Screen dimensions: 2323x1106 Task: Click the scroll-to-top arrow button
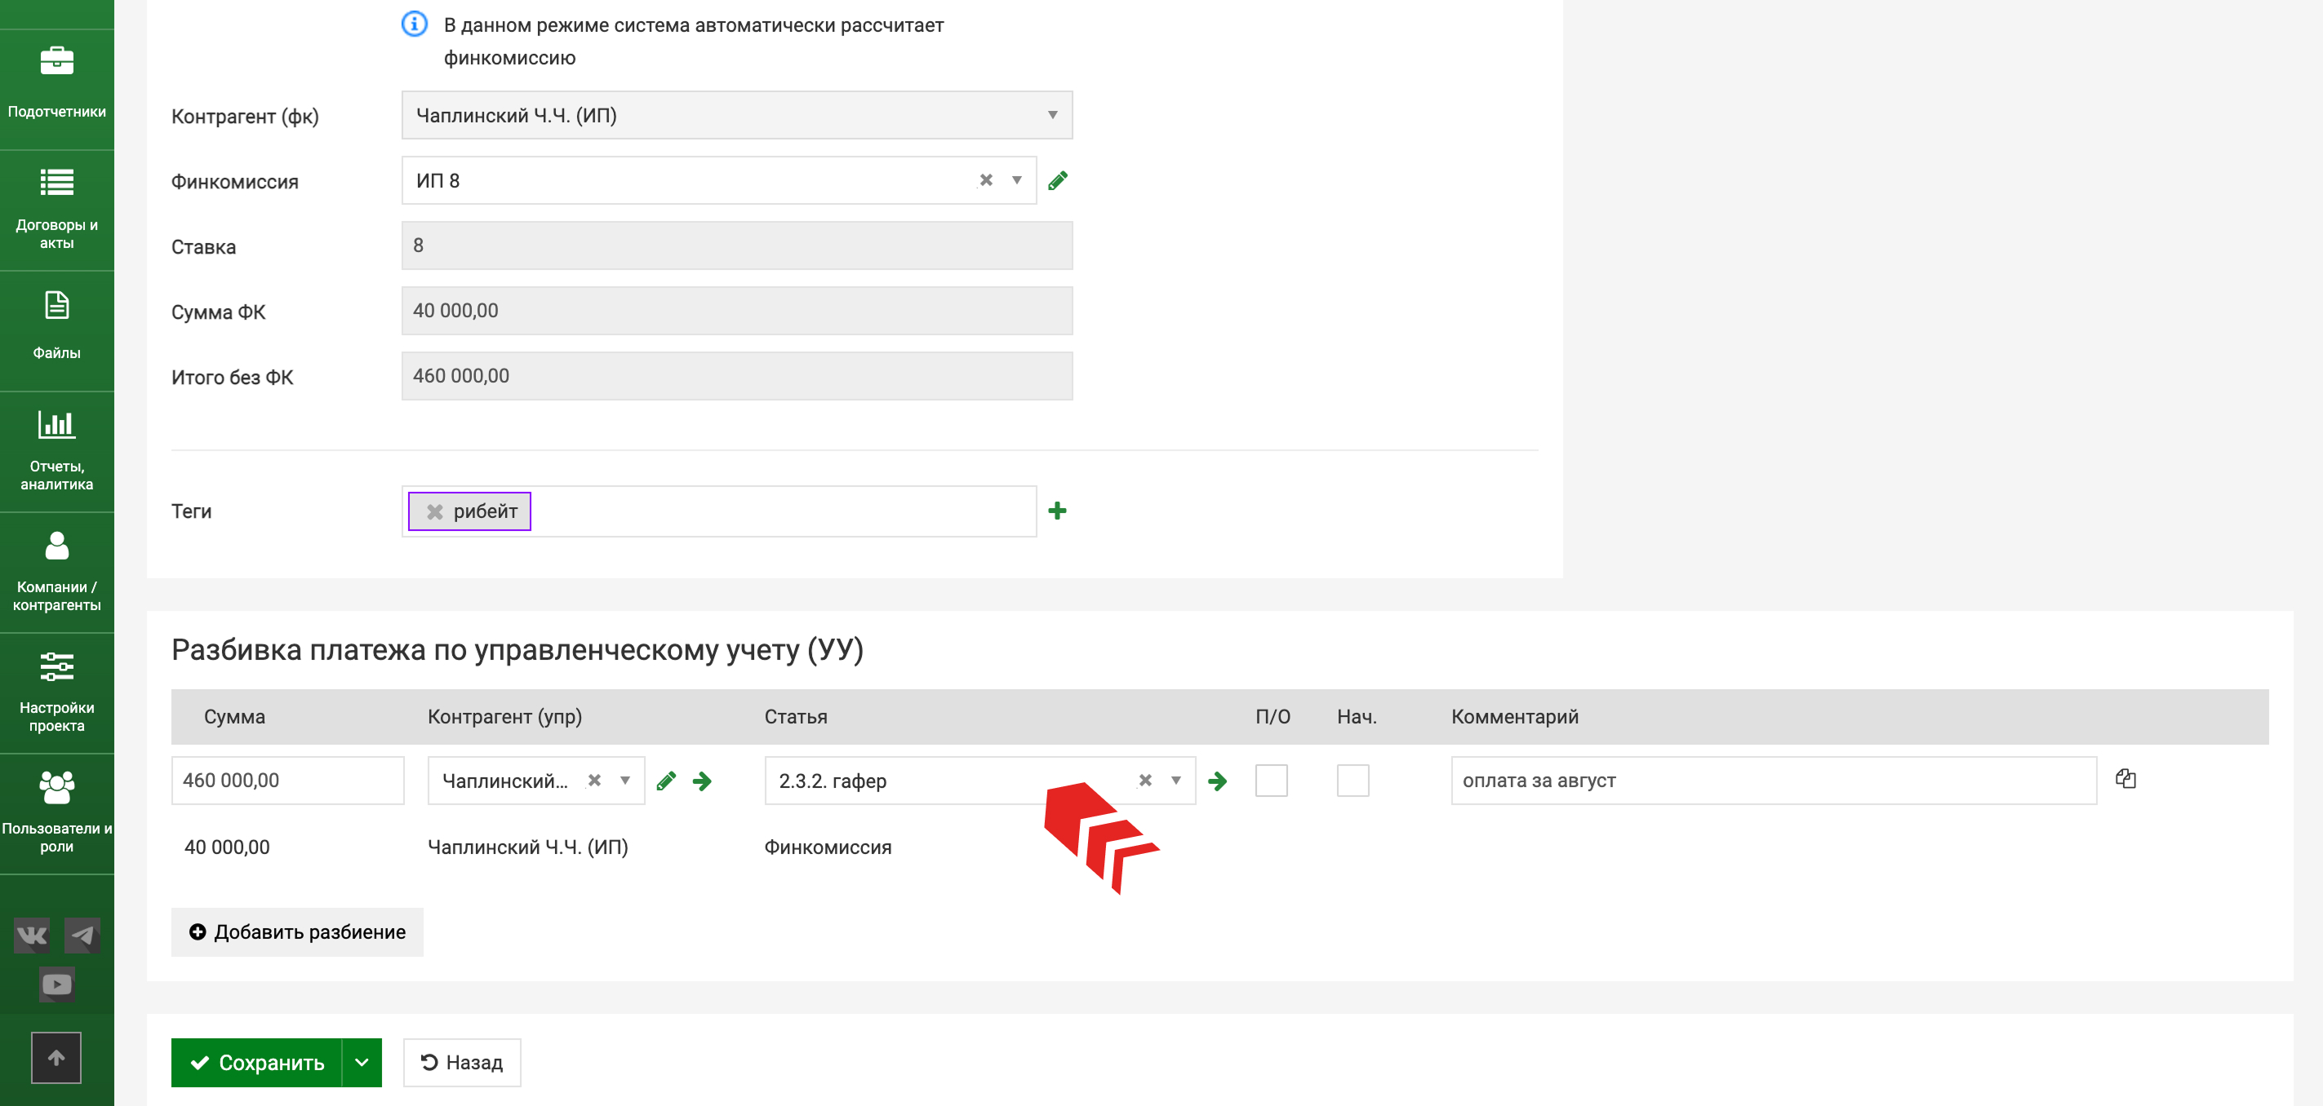(56, 1057)
